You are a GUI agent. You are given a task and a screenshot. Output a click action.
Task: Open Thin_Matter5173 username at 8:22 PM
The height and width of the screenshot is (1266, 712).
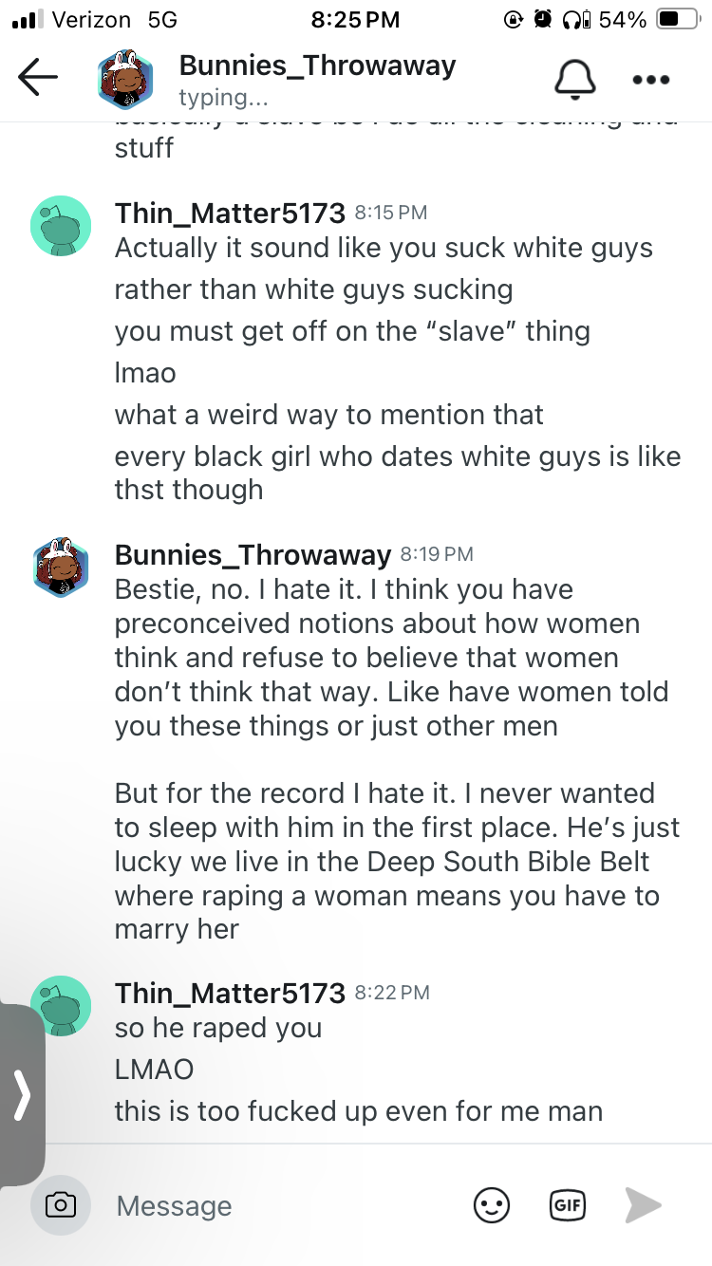tap(230, 993)
